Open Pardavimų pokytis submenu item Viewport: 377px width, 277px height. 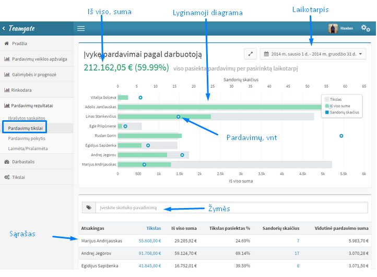27,138
